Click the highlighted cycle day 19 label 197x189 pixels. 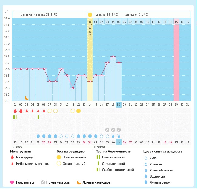pos(119,104)
